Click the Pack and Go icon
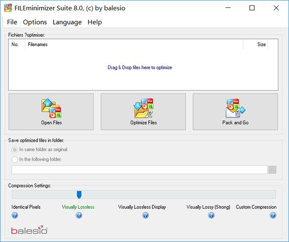Viewport: 289px width, 242px height. point(235,108)
